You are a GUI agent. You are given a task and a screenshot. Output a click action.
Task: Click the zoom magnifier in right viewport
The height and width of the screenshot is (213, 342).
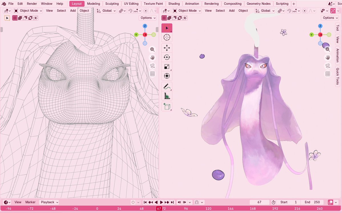click(328, 49)
